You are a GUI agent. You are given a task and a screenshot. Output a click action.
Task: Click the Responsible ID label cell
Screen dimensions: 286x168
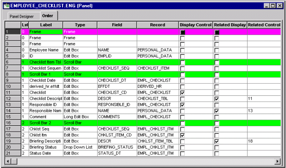tap(46, 105)
